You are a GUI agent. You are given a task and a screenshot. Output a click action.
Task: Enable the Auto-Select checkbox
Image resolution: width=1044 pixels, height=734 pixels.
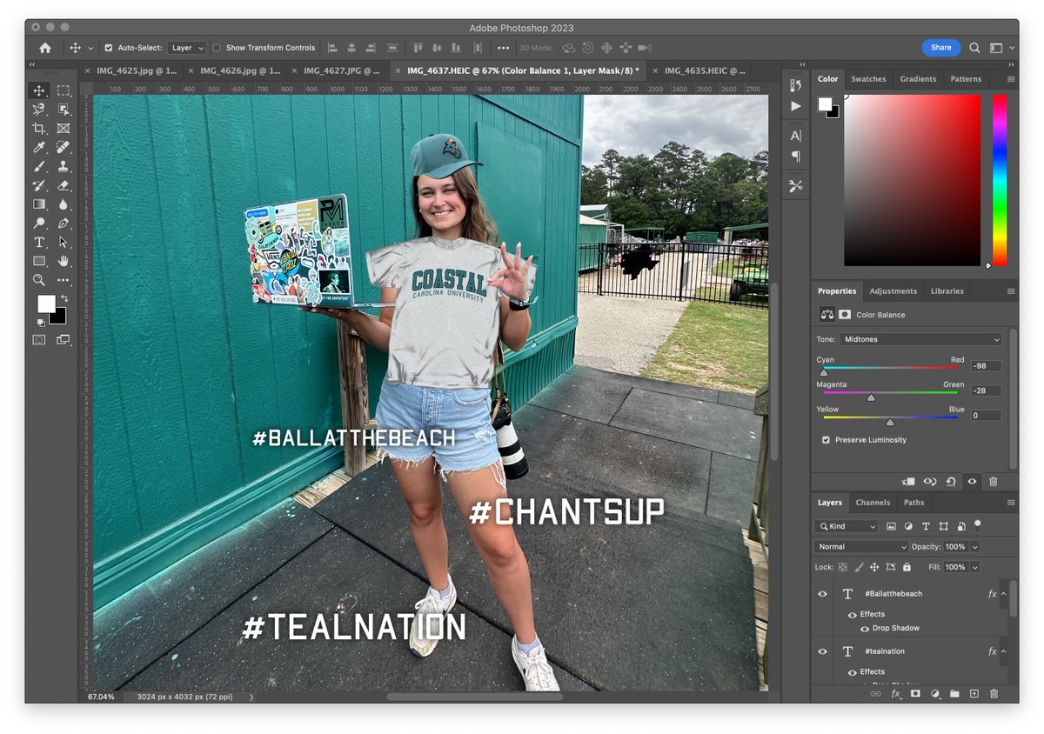(109, 48)
